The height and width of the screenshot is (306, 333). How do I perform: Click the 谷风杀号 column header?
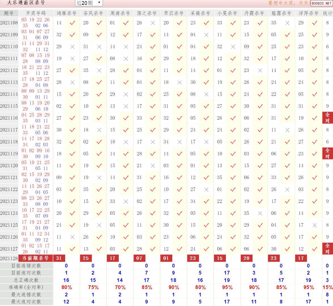point(93,13)
